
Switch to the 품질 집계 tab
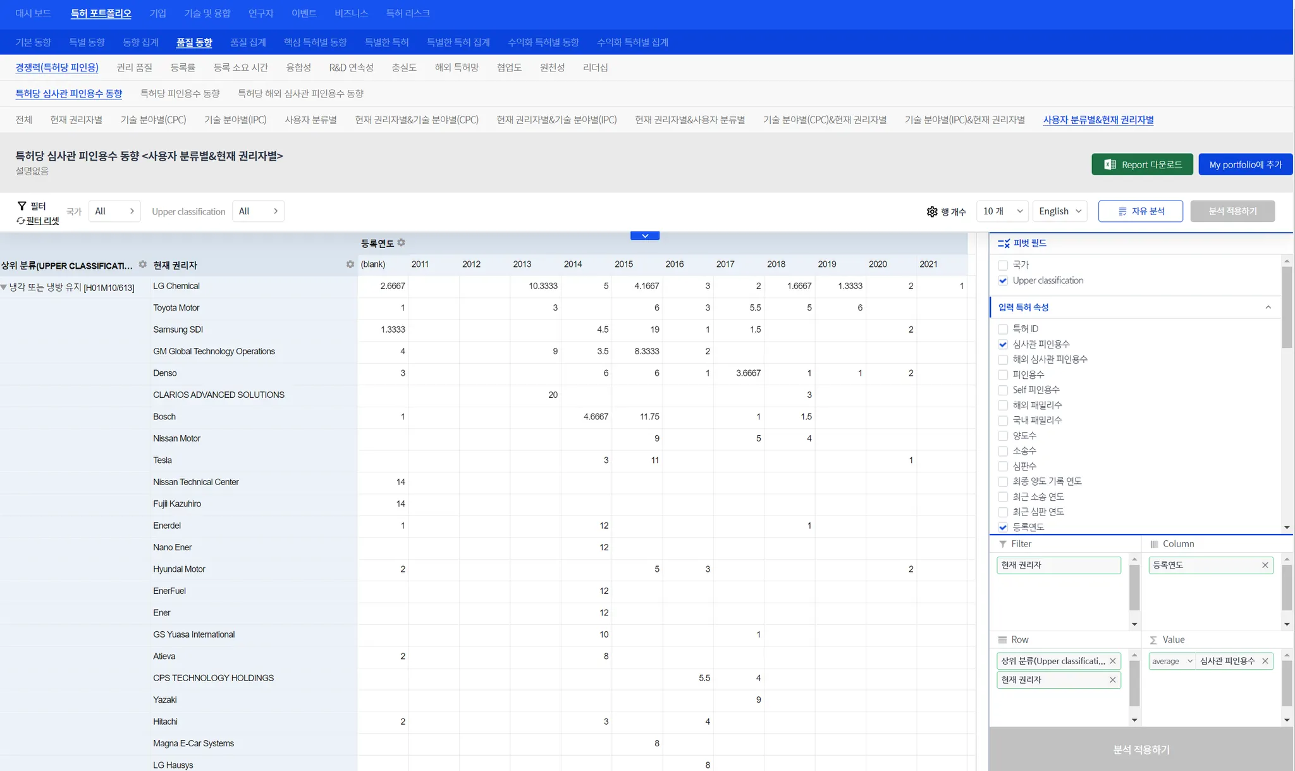pyautogui.click(x=248, y=42)
